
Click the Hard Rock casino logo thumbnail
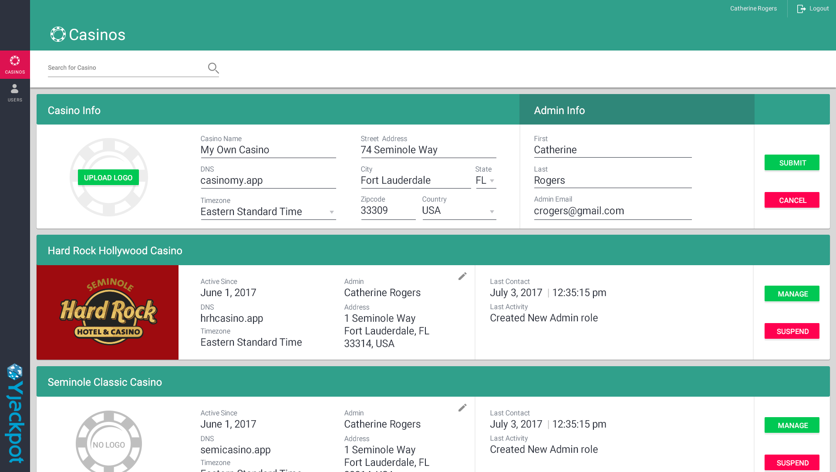click(108, 312)
